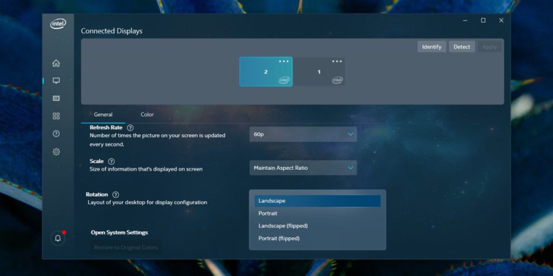This screenshot has height=276, width=553.
Task: Open the Support question mark sidebar icon
Action: (x=56, y=134)
